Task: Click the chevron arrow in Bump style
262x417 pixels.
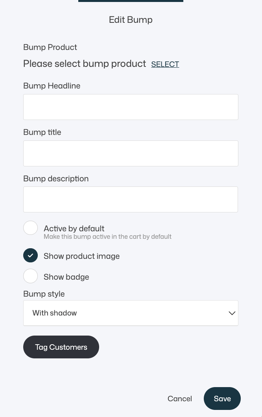Action: 232,313
